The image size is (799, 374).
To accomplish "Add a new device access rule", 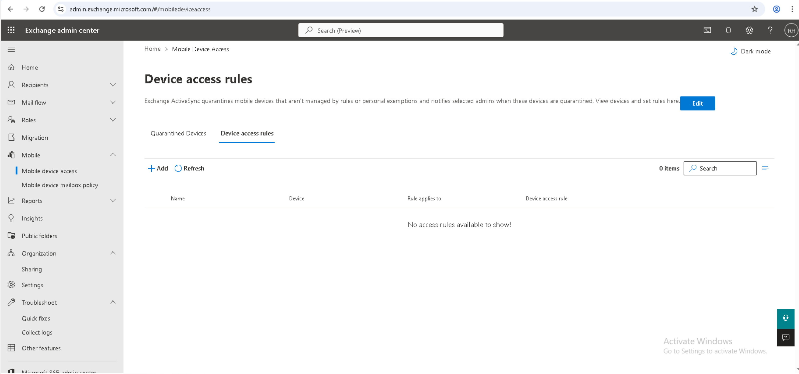I will coord(158,168).
